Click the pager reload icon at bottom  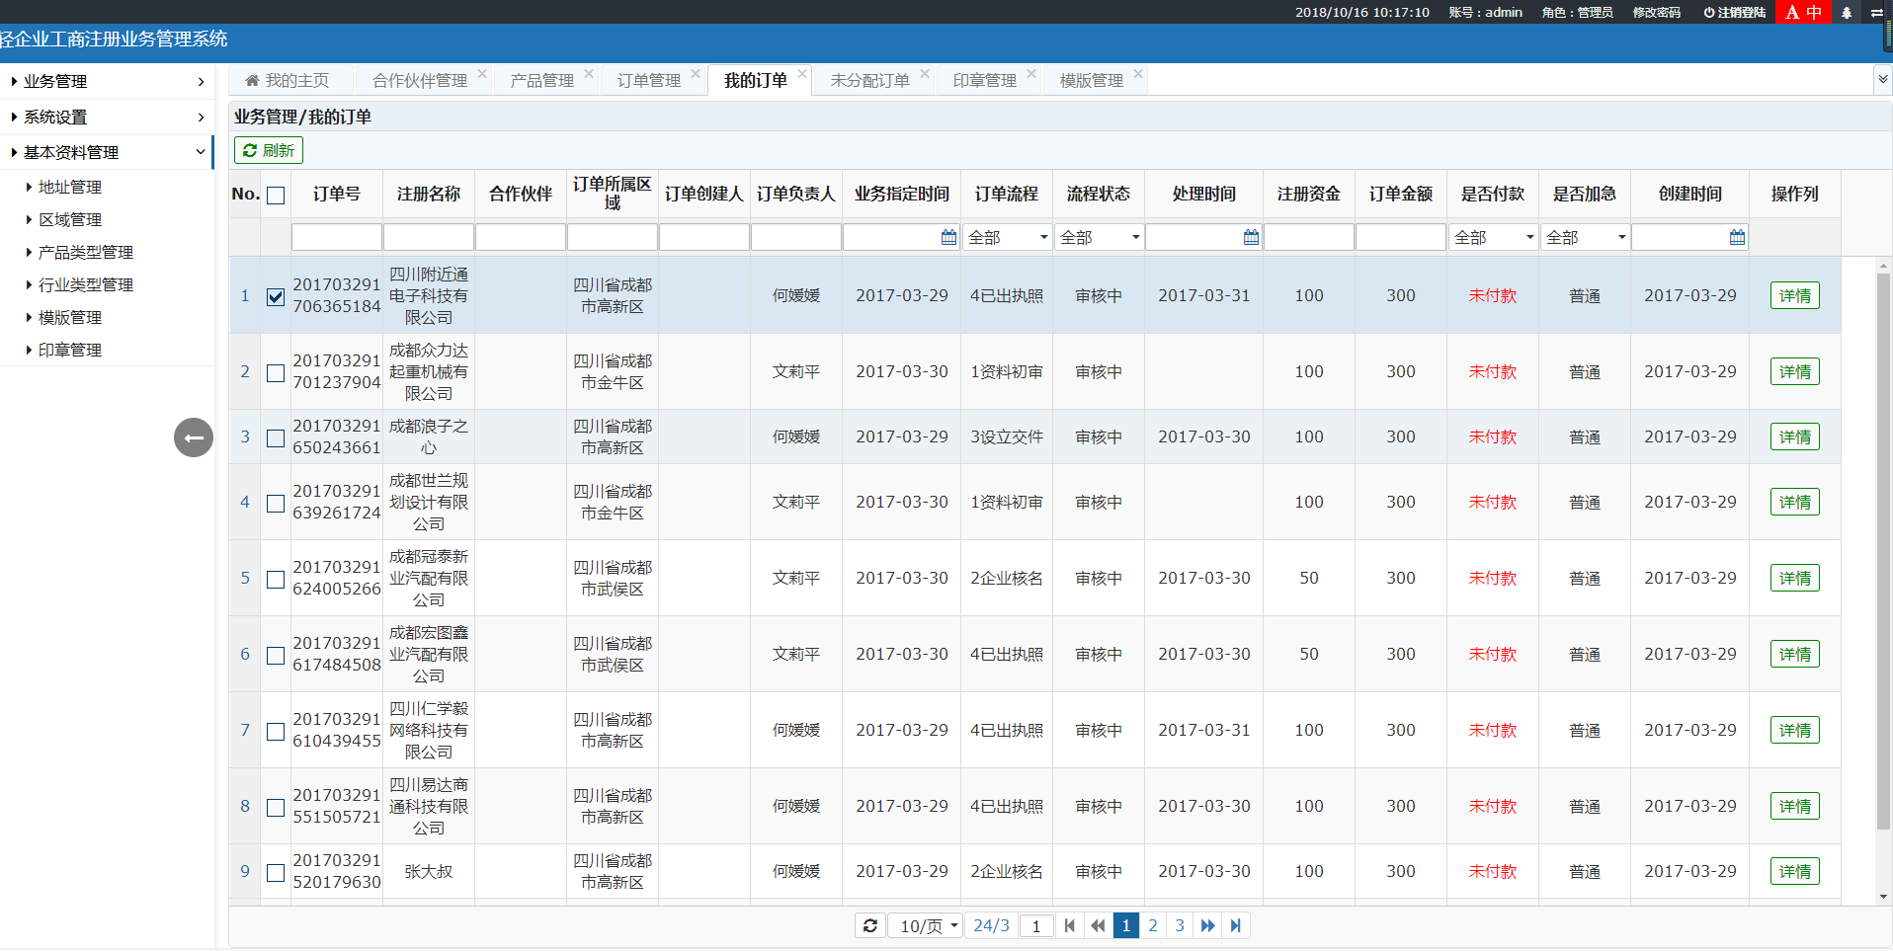(x=869, y=925)
